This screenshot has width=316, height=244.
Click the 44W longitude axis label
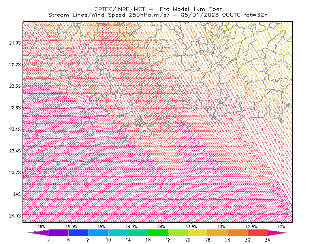pos(161,227)
